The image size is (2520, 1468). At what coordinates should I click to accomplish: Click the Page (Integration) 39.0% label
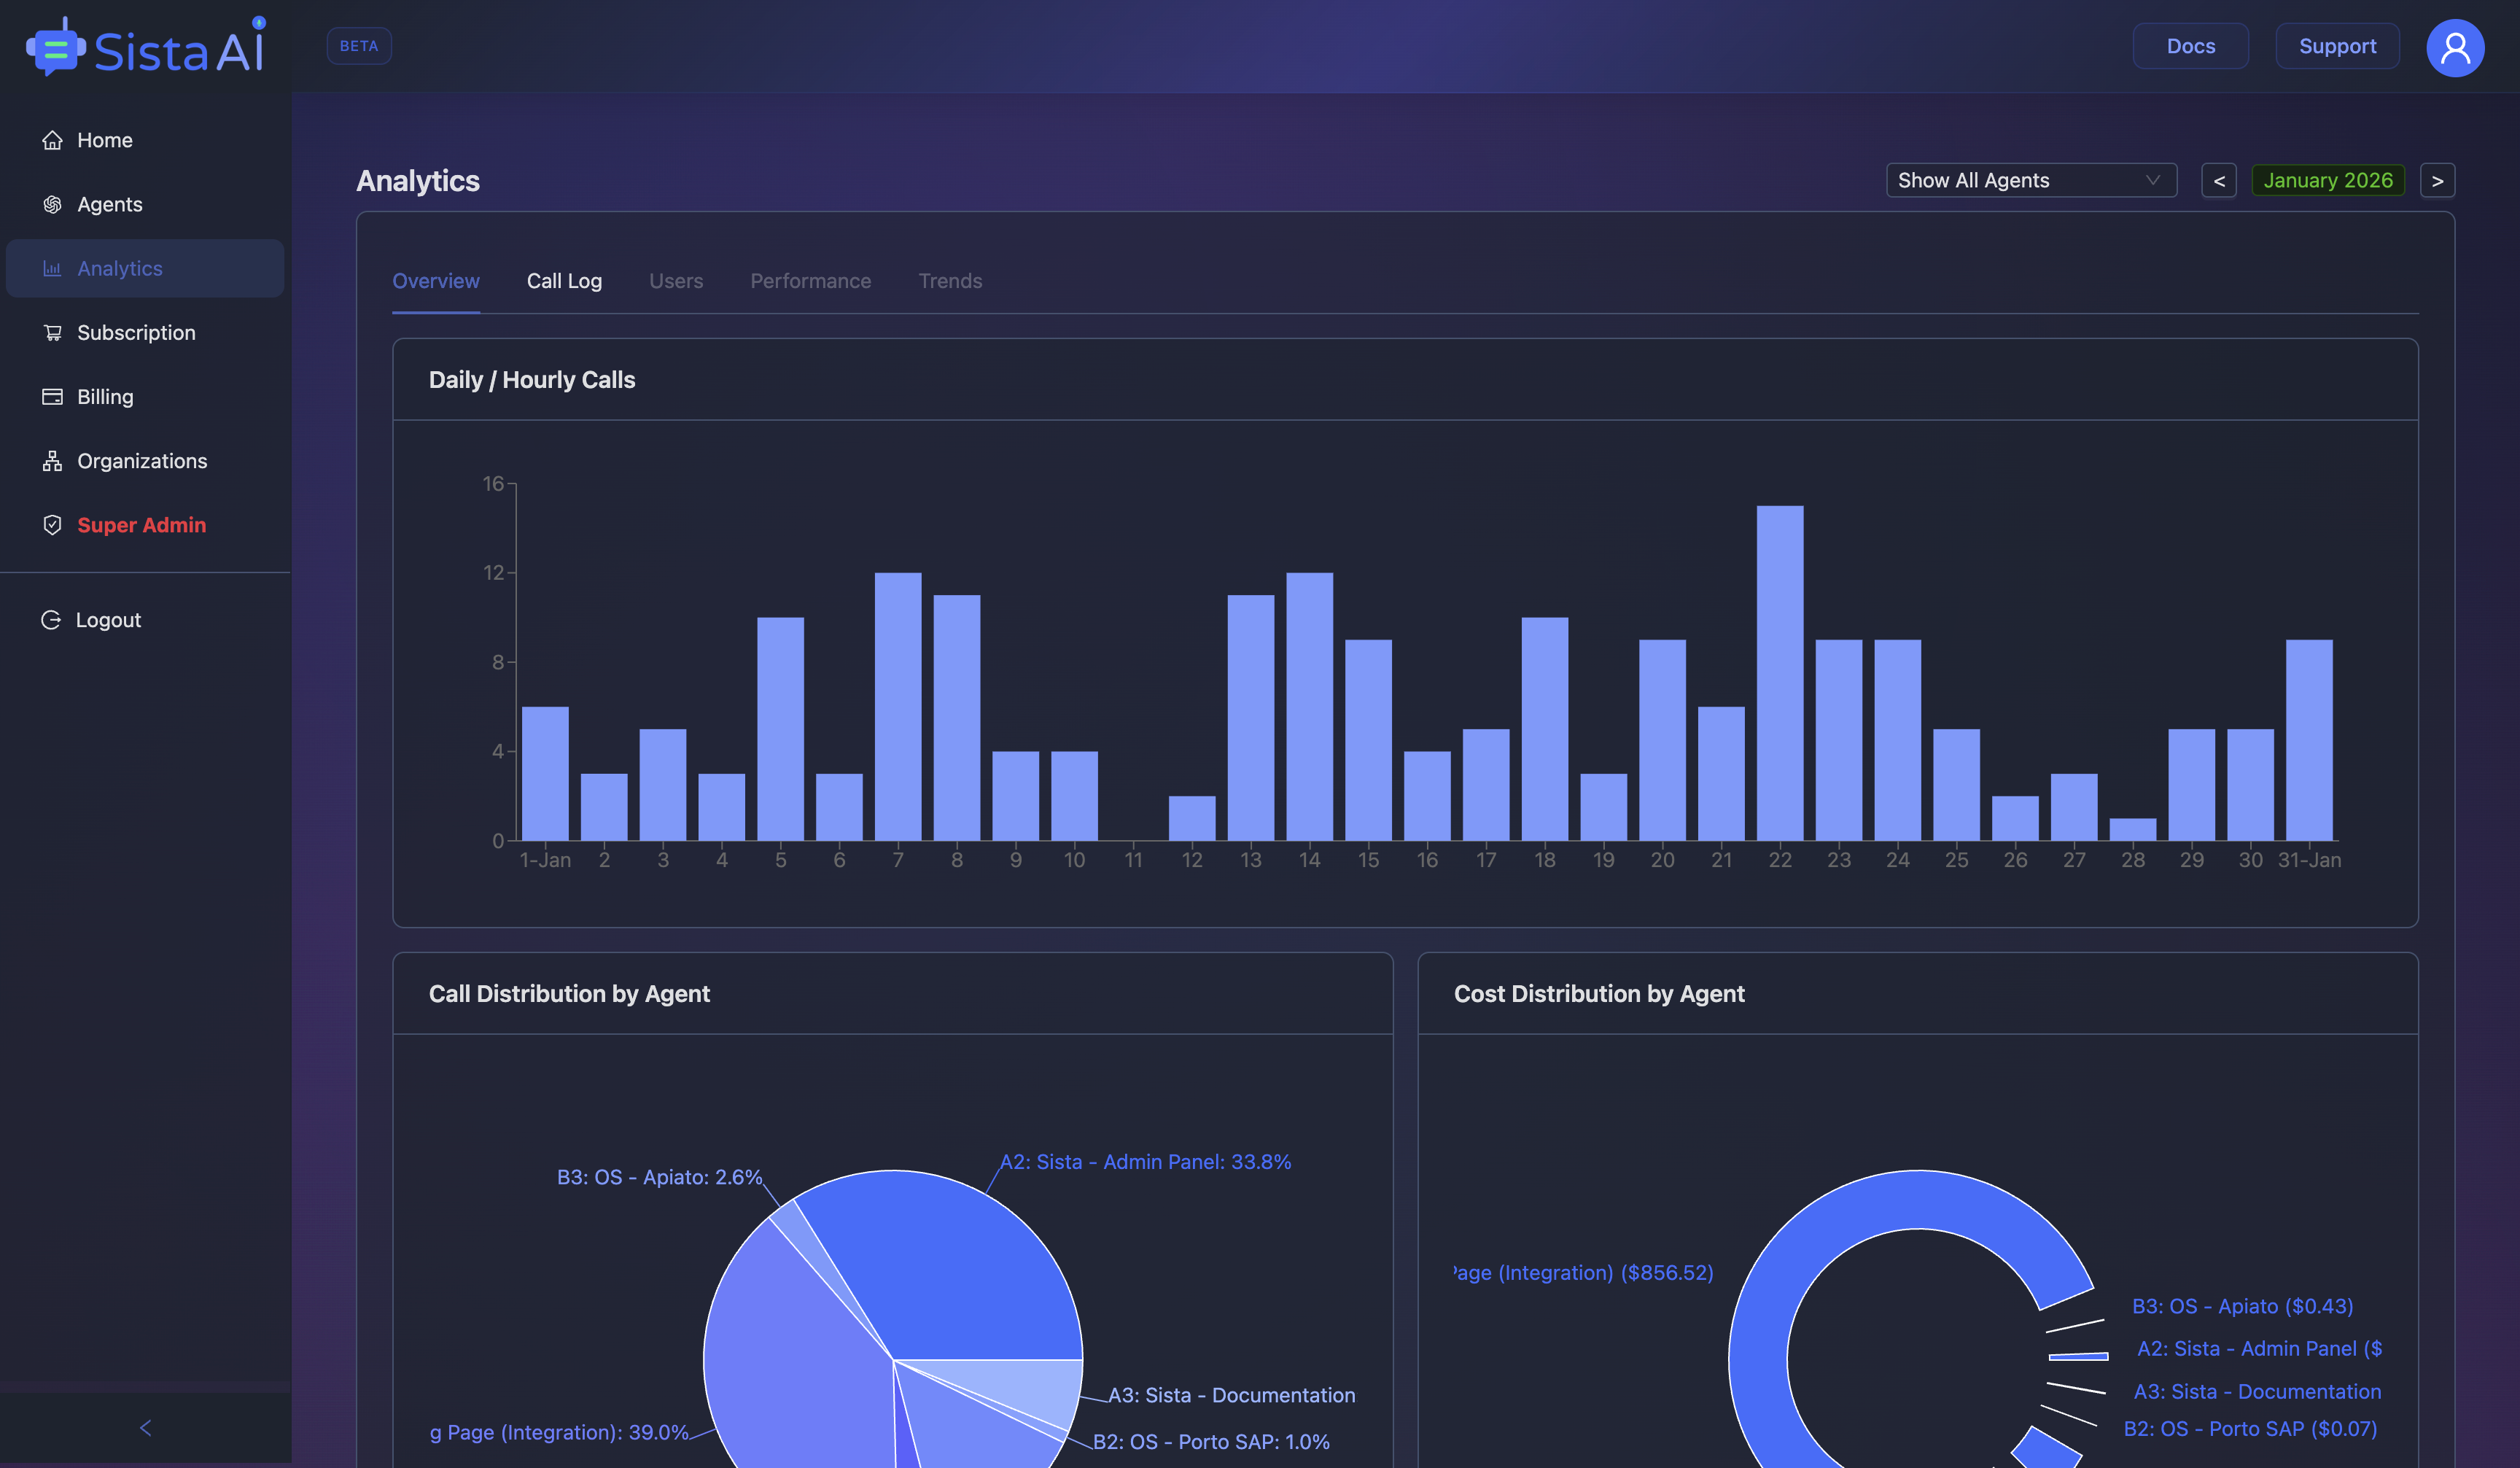(559, 1432)
